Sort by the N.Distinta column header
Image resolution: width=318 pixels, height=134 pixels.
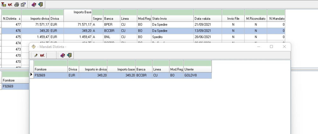(11, 19)
